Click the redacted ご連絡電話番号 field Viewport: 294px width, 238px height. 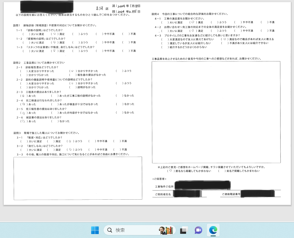tap(257, 194)
